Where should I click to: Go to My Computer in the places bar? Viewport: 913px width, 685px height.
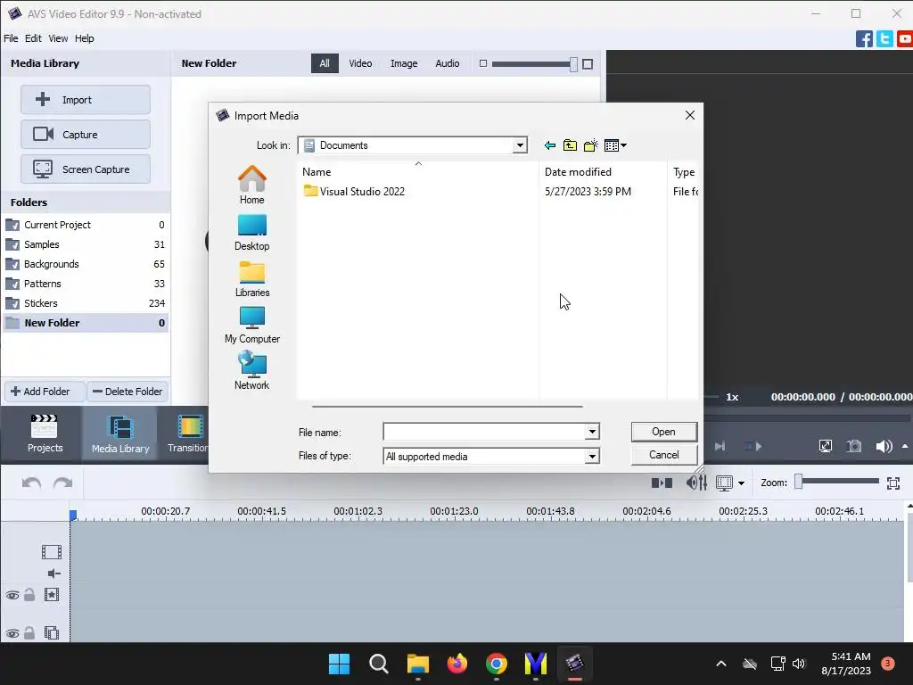pos(252,325)
